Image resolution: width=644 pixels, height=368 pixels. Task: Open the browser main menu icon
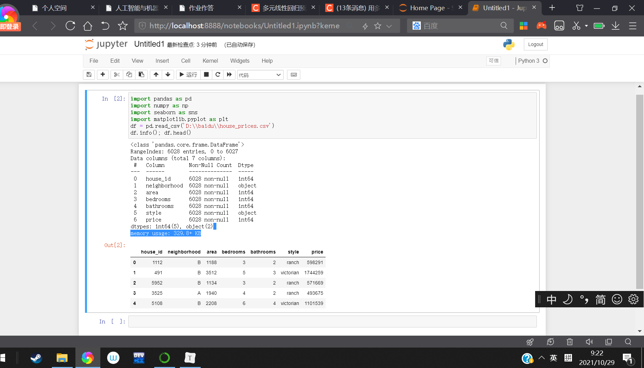coord(633,26)
